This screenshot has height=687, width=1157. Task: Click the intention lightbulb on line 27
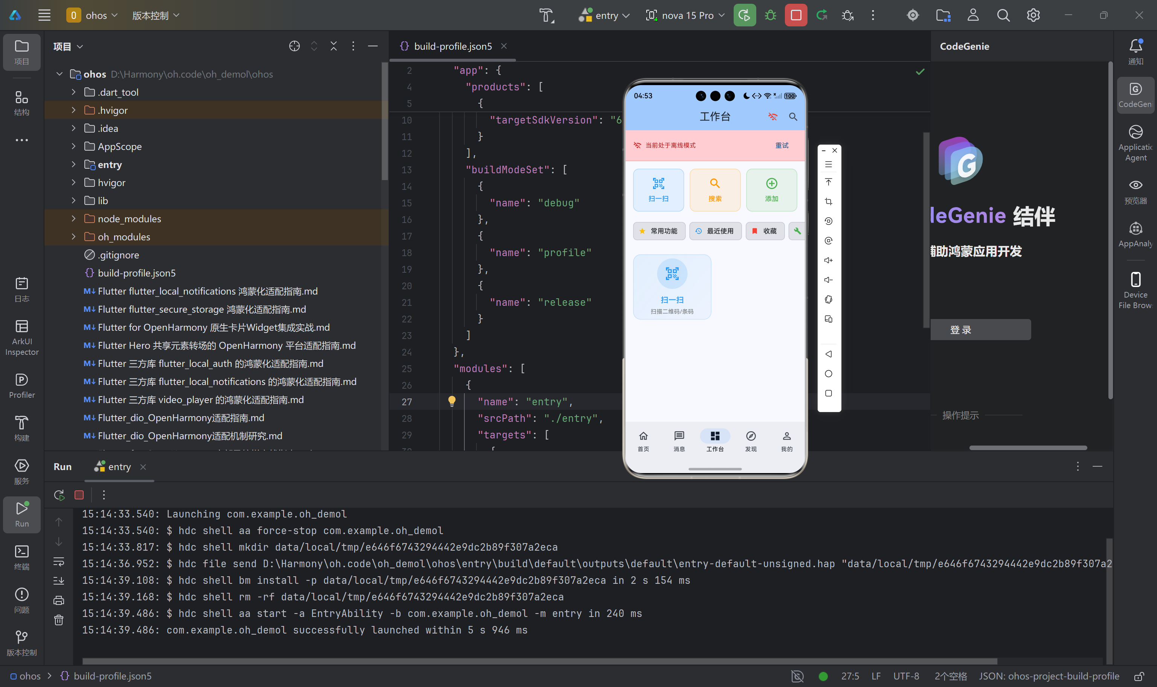(x=452, y=401)
